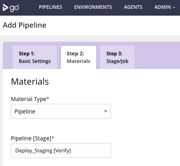Open the ADMIN menu
This screenshot has width=180, height=166.
click(165, 7)
